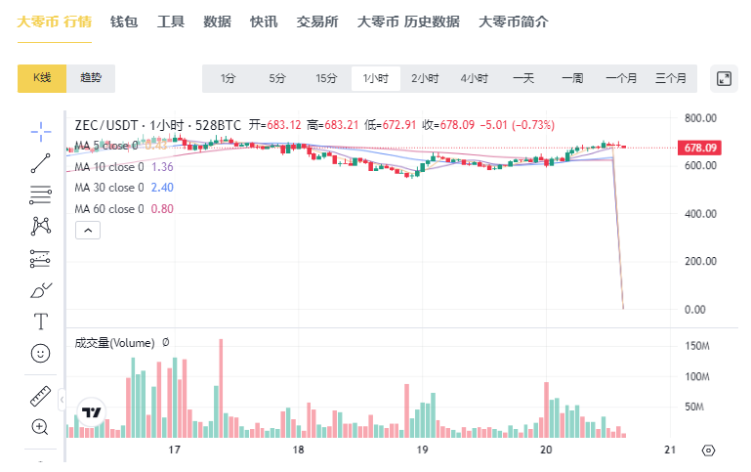The width and height of the screenshot is (751, 472).
Task: Switch chart to 趋势 trend view
Action: tap(91, 78)
